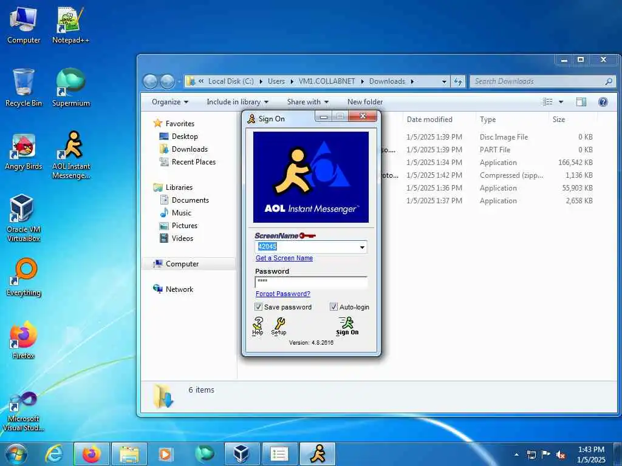Click the Supermium taskbar icon
This screenshot has width=622, height=466.
click(x=204, y=454)
